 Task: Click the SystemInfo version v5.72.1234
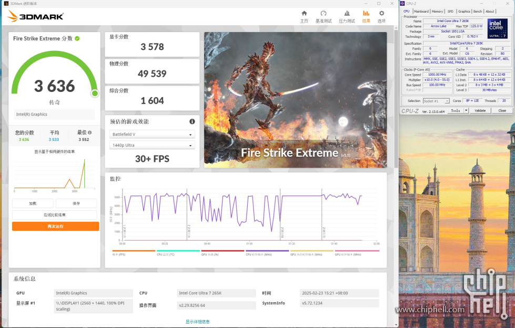(x=339, y=303)
